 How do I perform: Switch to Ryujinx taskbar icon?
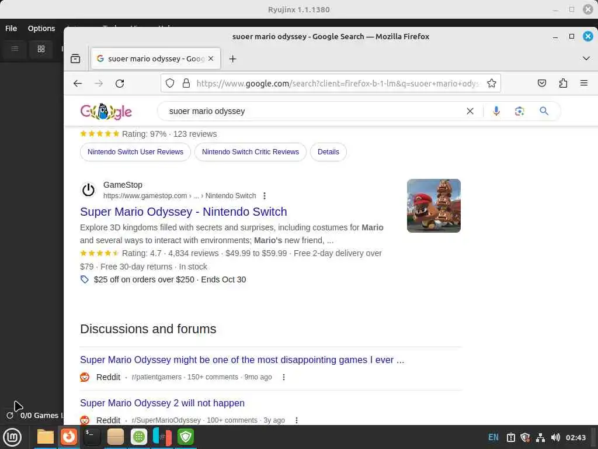click(162, 437)
